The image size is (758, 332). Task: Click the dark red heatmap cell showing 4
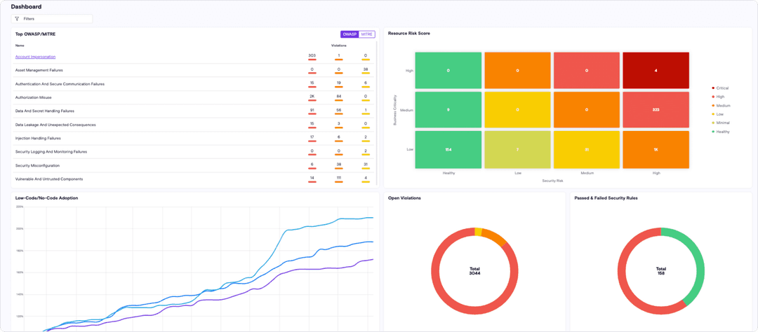coord(656,70)
